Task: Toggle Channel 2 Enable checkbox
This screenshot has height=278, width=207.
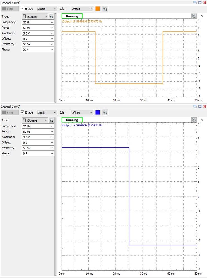Action: click(22, 112)
